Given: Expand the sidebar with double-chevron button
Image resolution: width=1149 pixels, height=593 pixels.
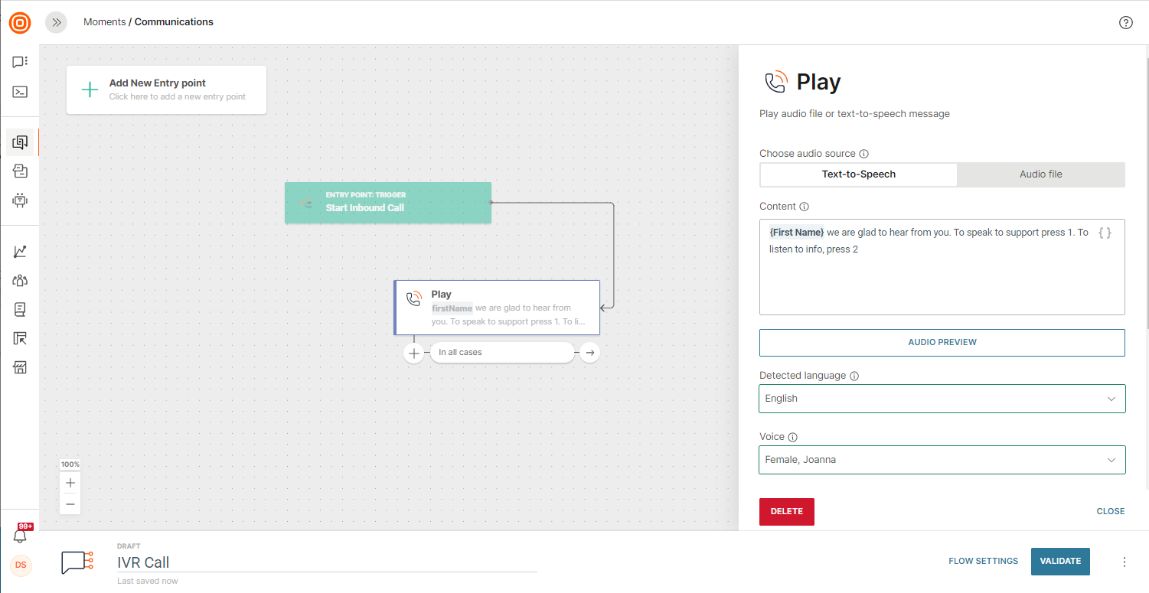Looking at the screenshot, I should (56, 22).
